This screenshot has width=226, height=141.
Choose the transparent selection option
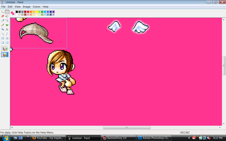tap(5, 55)
